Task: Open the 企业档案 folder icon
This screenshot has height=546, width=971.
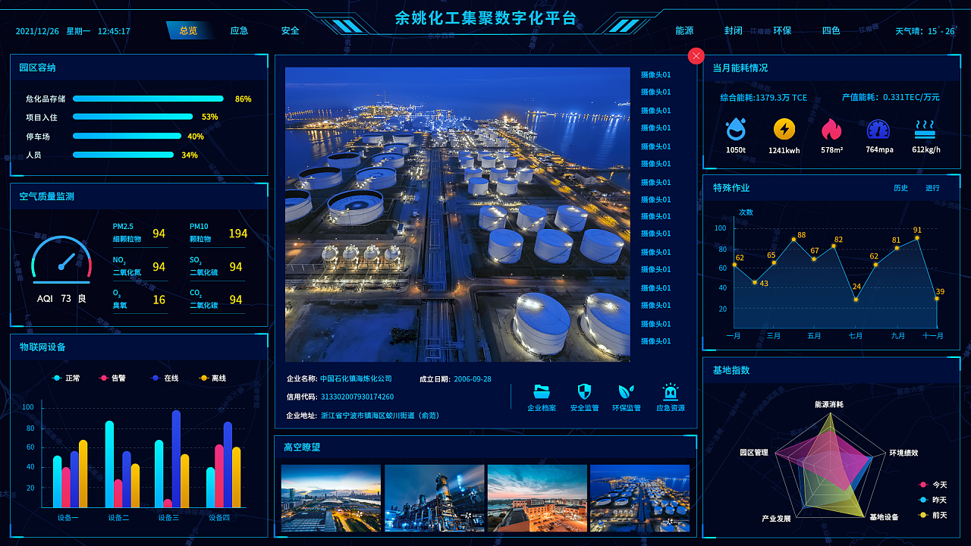Action: tap(542, 392)
